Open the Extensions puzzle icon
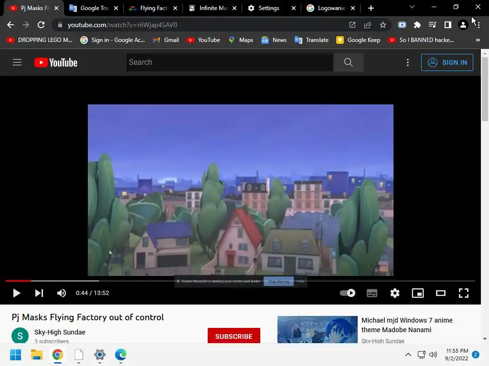 (417, 25)
